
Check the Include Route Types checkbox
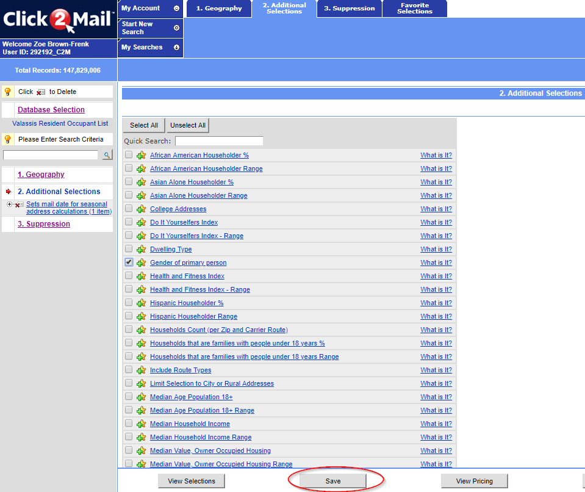click(x=129, y=369)
